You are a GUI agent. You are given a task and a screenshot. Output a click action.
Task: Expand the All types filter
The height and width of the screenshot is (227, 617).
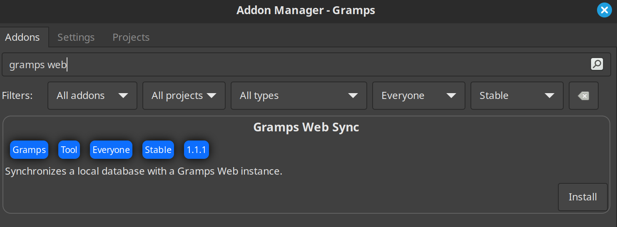point(299,96)
